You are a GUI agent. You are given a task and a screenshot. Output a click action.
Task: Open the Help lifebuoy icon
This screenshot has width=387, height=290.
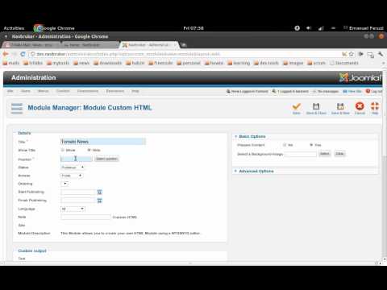(x=375, y=106)
